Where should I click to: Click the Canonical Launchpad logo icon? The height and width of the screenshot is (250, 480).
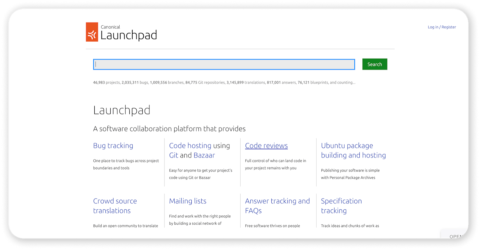coord(92,32)
